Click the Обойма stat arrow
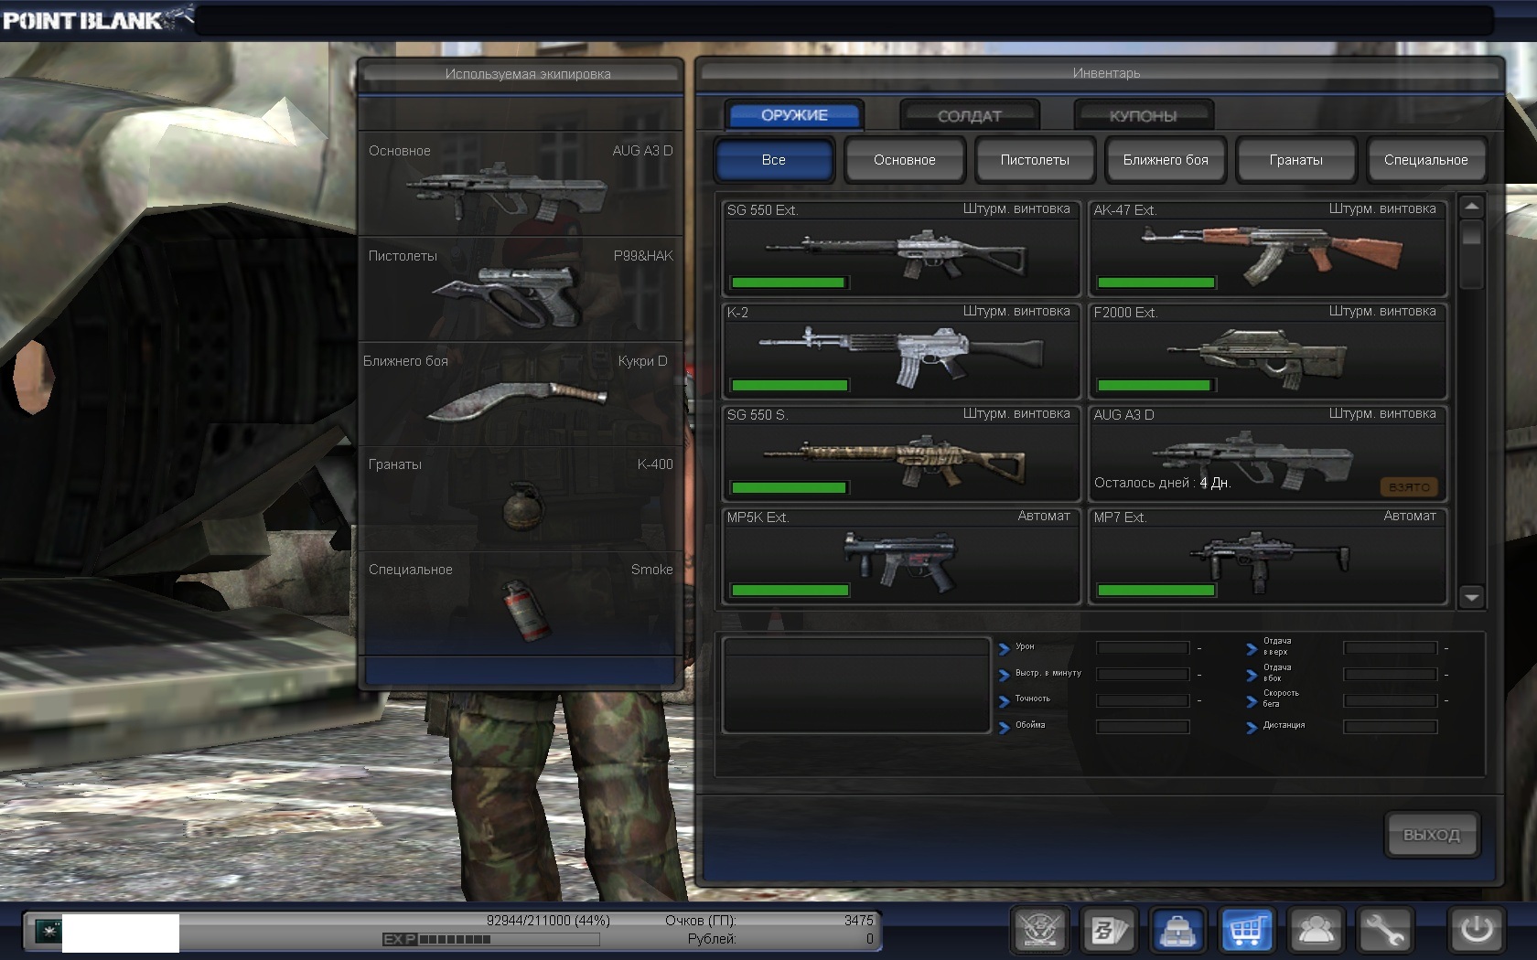Screen dimensions: 1537x960 (1004, 728)
